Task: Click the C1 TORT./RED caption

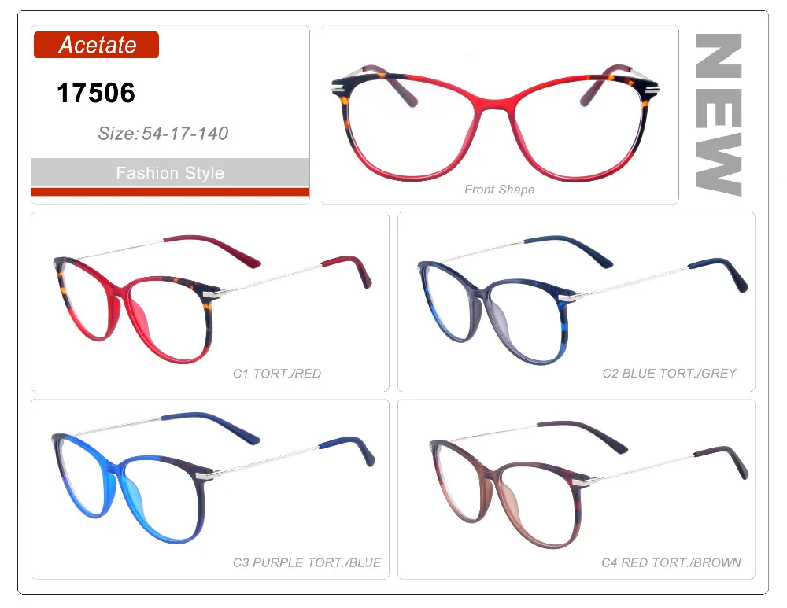Action: tap(277, 374)
